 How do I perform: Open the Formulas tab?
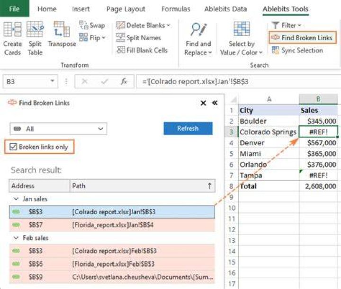[x=176, y=9]
